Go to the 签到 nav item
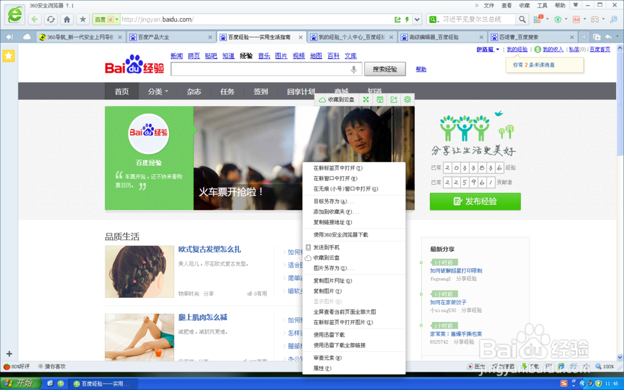 coord(261,92)
